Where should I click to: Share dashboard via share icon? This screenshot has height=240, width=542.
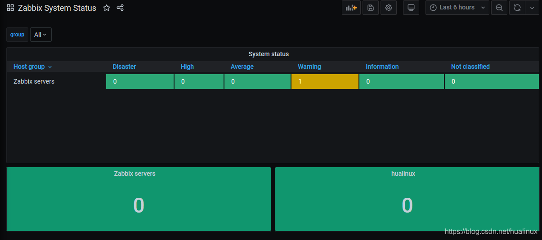point(120,8)
